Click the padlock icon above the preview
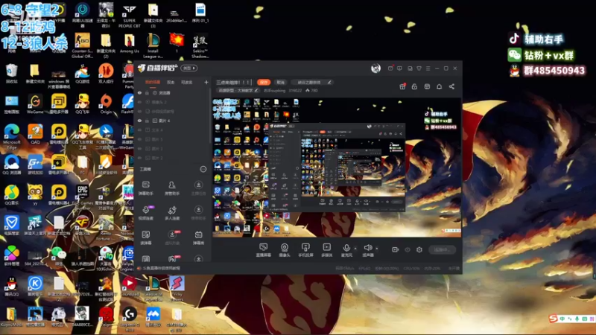The image size is (596, 335). click(414, 86)
